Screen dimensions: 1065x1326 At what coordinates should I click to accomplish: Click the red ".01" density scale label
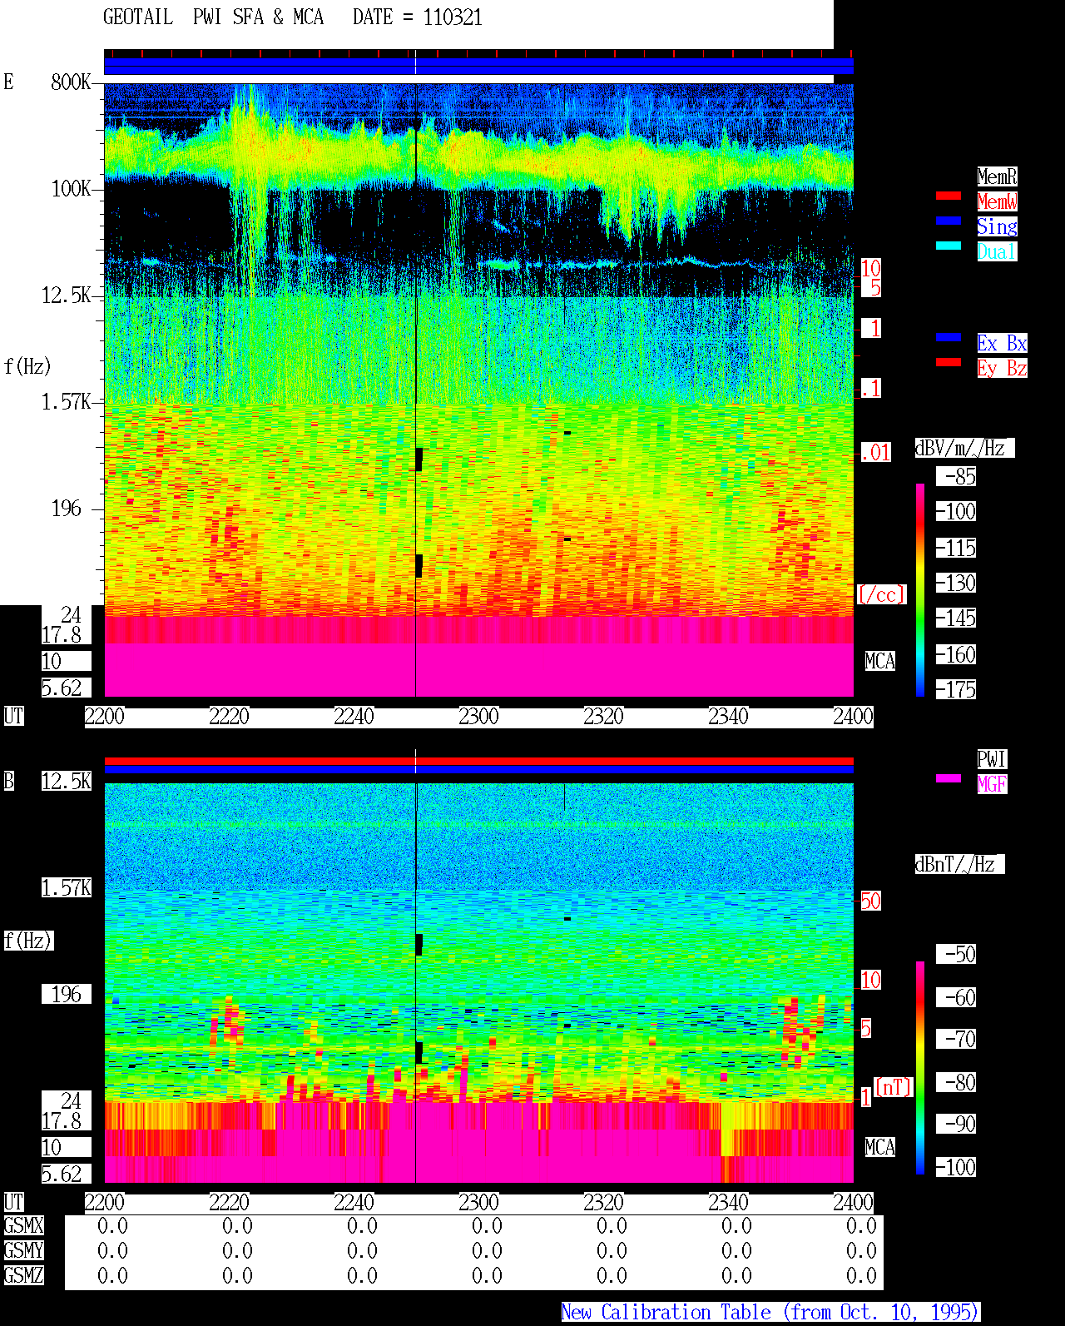pos(875,452)
